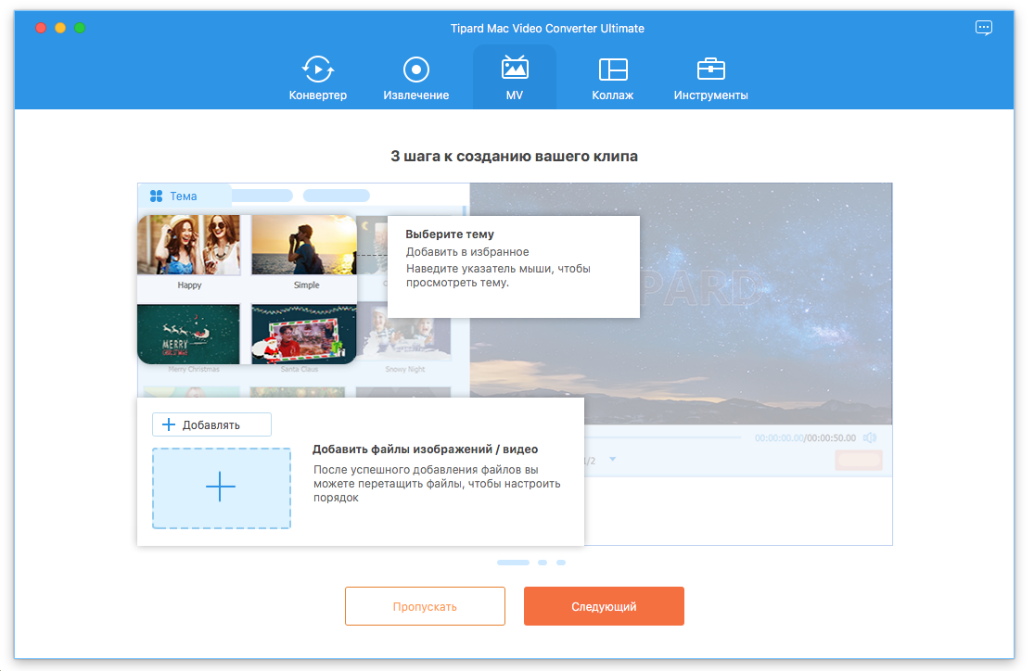The width and height of the screenshot is (1034, 671).
Task: Select the Тема panel tab
Action: pyautogui.click(x=174, y=196)
